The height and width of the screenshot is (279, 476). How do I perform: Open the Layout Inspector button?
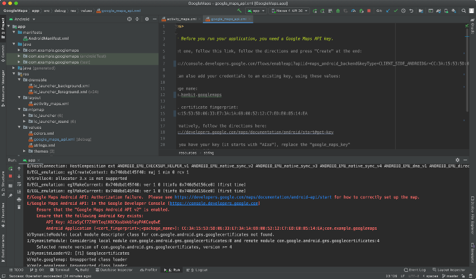tap(449, 270)
